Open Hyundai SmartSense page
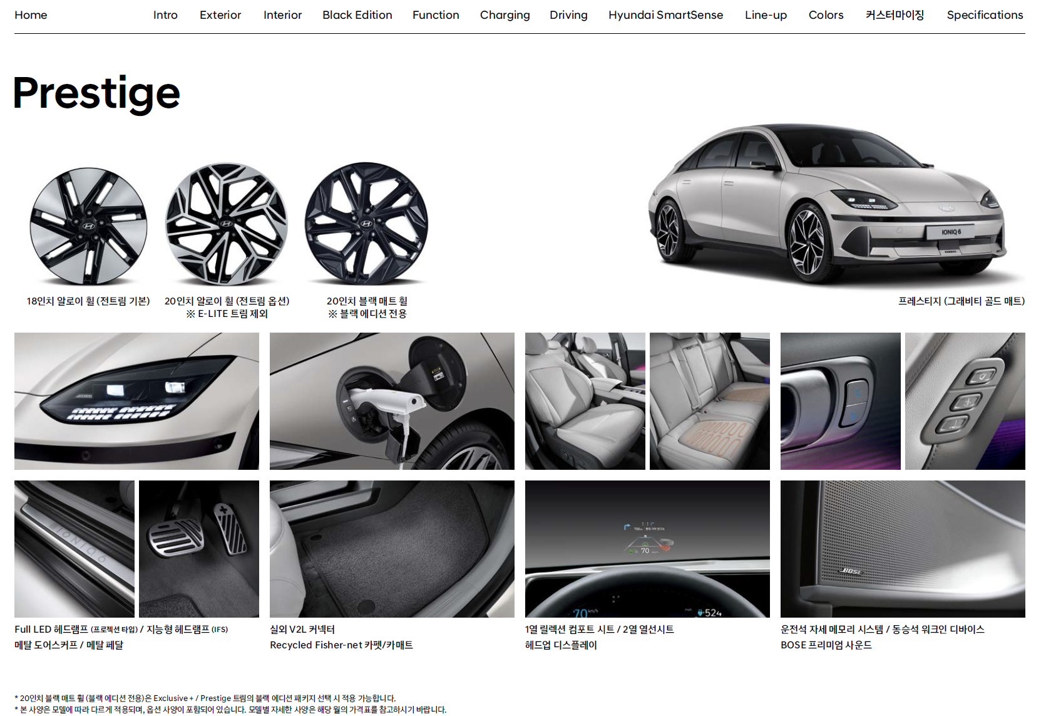 665,15
